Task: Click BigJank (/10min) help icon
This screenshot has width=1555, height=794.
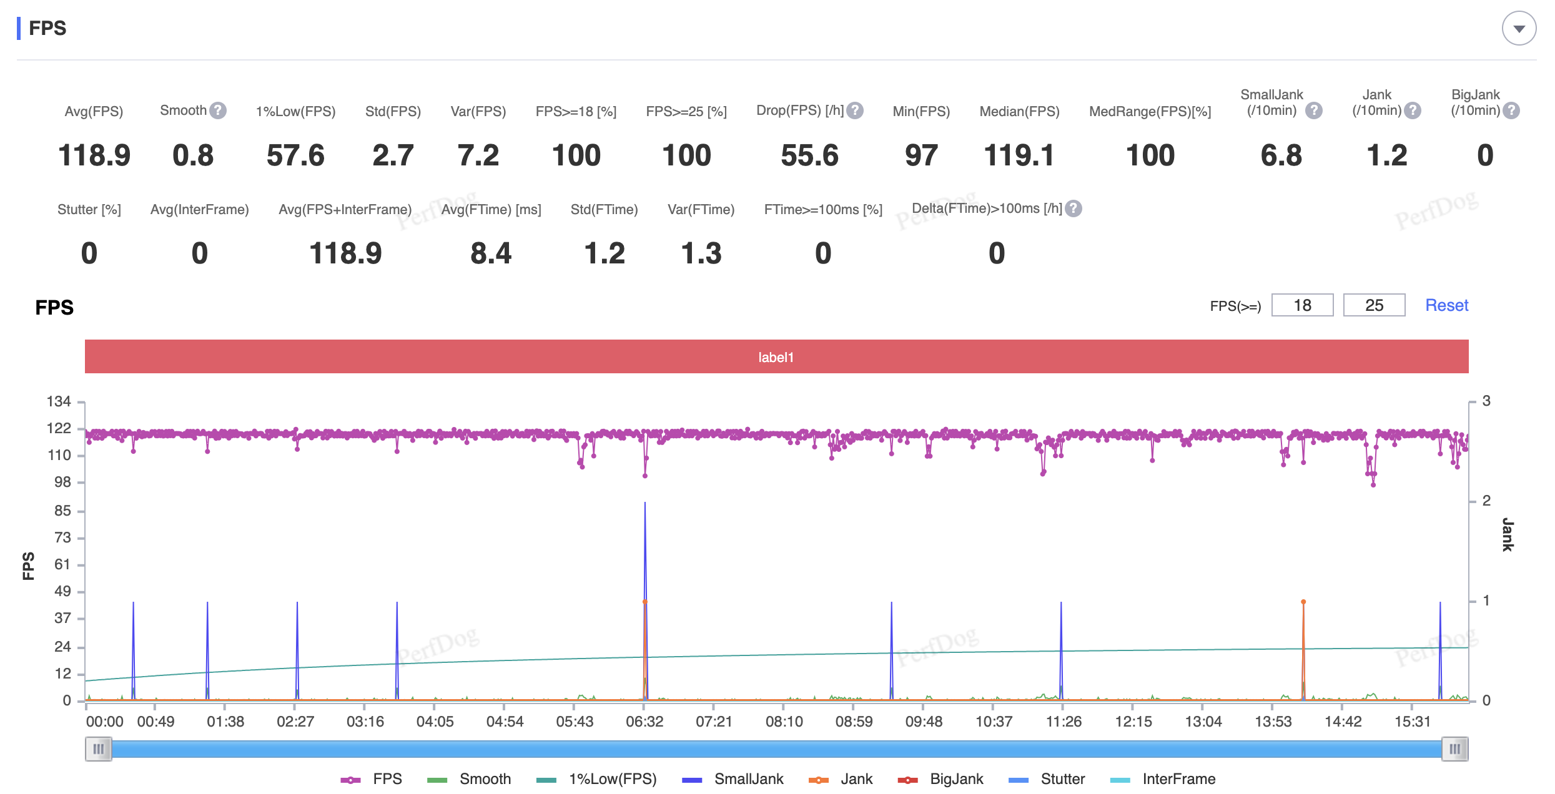Action: click(x=1511, y=110)
